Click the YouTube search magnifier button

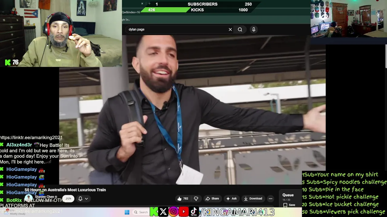pos(240,30)
